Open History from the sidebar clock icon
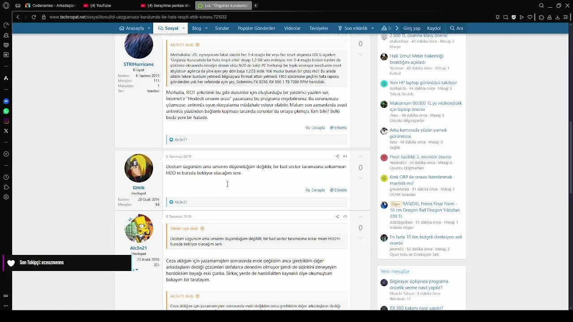This screenshot has height=322, width=573. click(x=6, y=177)
